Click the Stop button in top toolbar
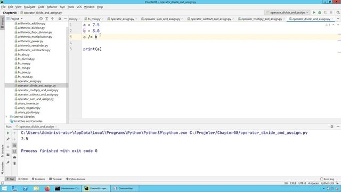Image resolution: width=341 pixels, height=192 pixels. coord(331,13)
